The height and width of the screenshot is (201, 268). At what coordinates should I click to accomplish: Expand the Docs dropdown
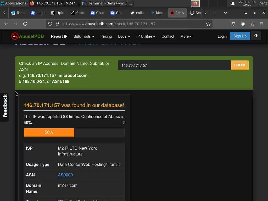coord(124,36)
